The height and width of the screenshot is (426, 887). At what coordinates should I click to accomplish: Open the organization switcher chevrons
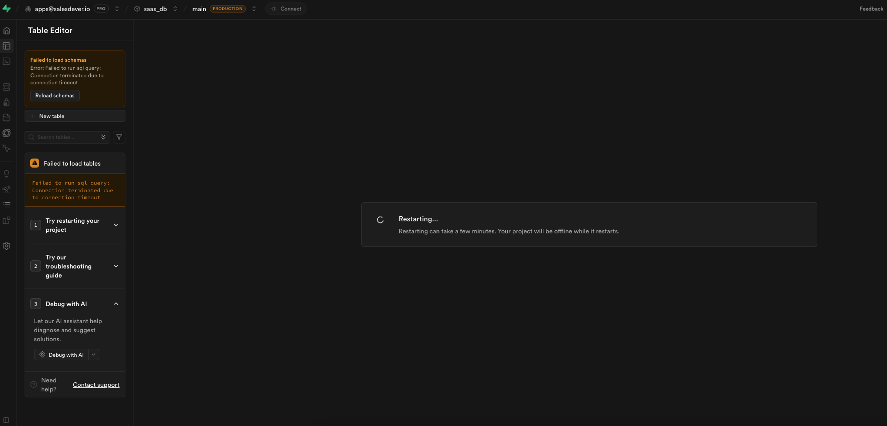[117, 9]
